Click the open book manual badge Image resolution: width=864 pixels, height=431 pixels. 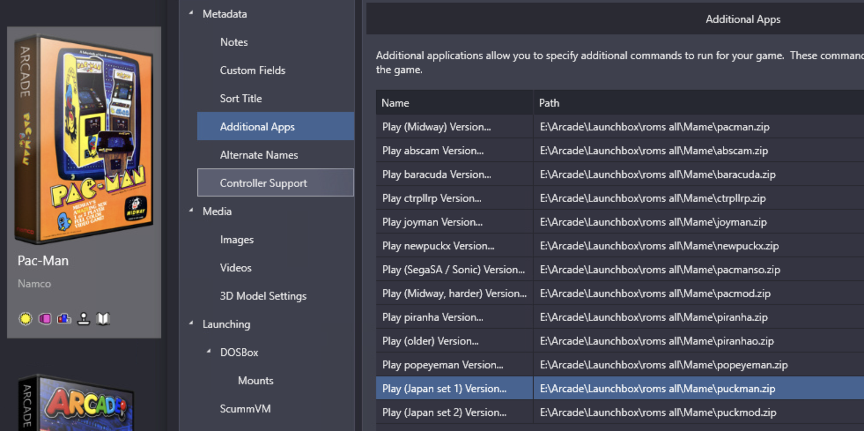[x=103, y=318]
